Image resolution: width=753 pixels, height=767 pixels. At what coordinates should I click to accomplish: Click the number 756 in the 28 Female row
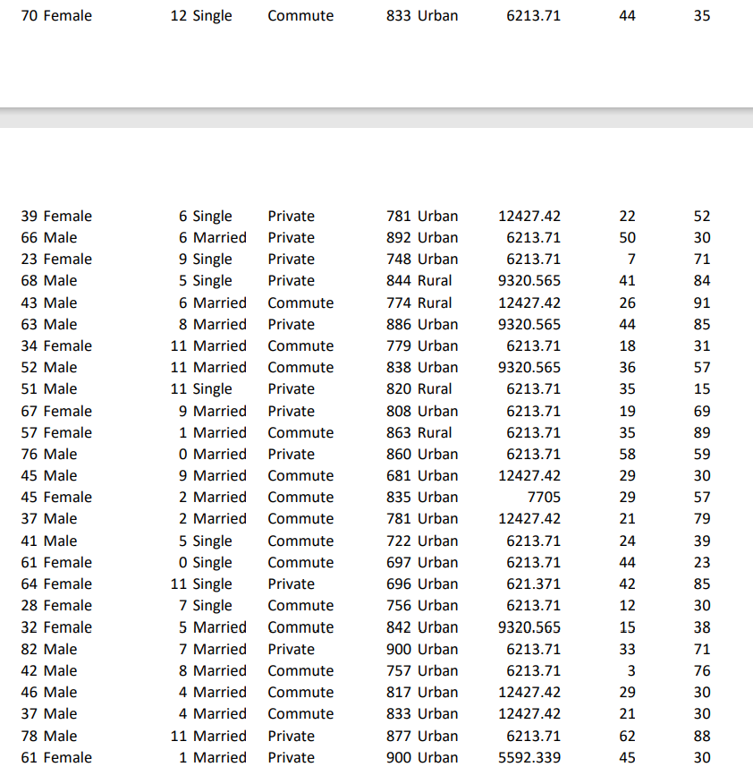(x=399, y=606)
